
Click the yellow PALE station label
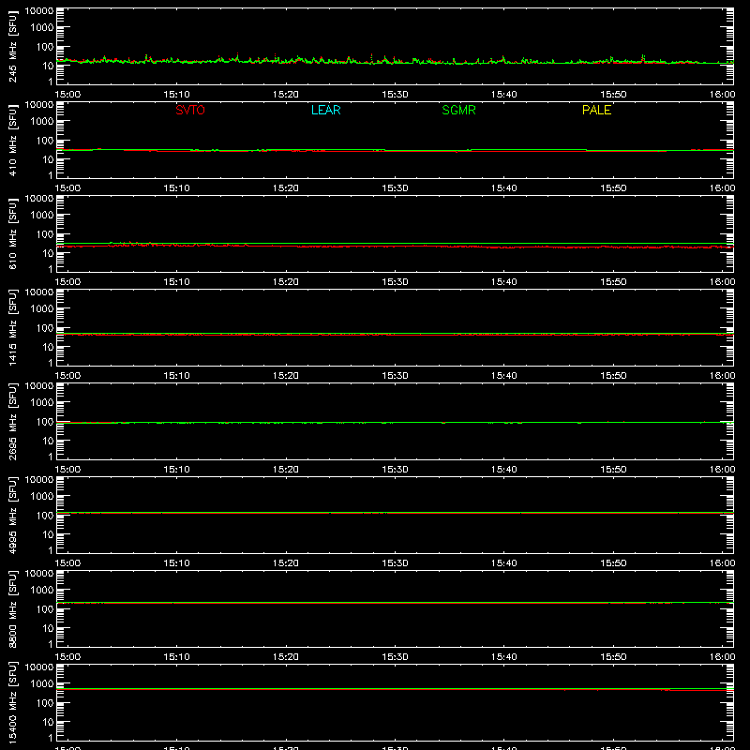point(596,110)
